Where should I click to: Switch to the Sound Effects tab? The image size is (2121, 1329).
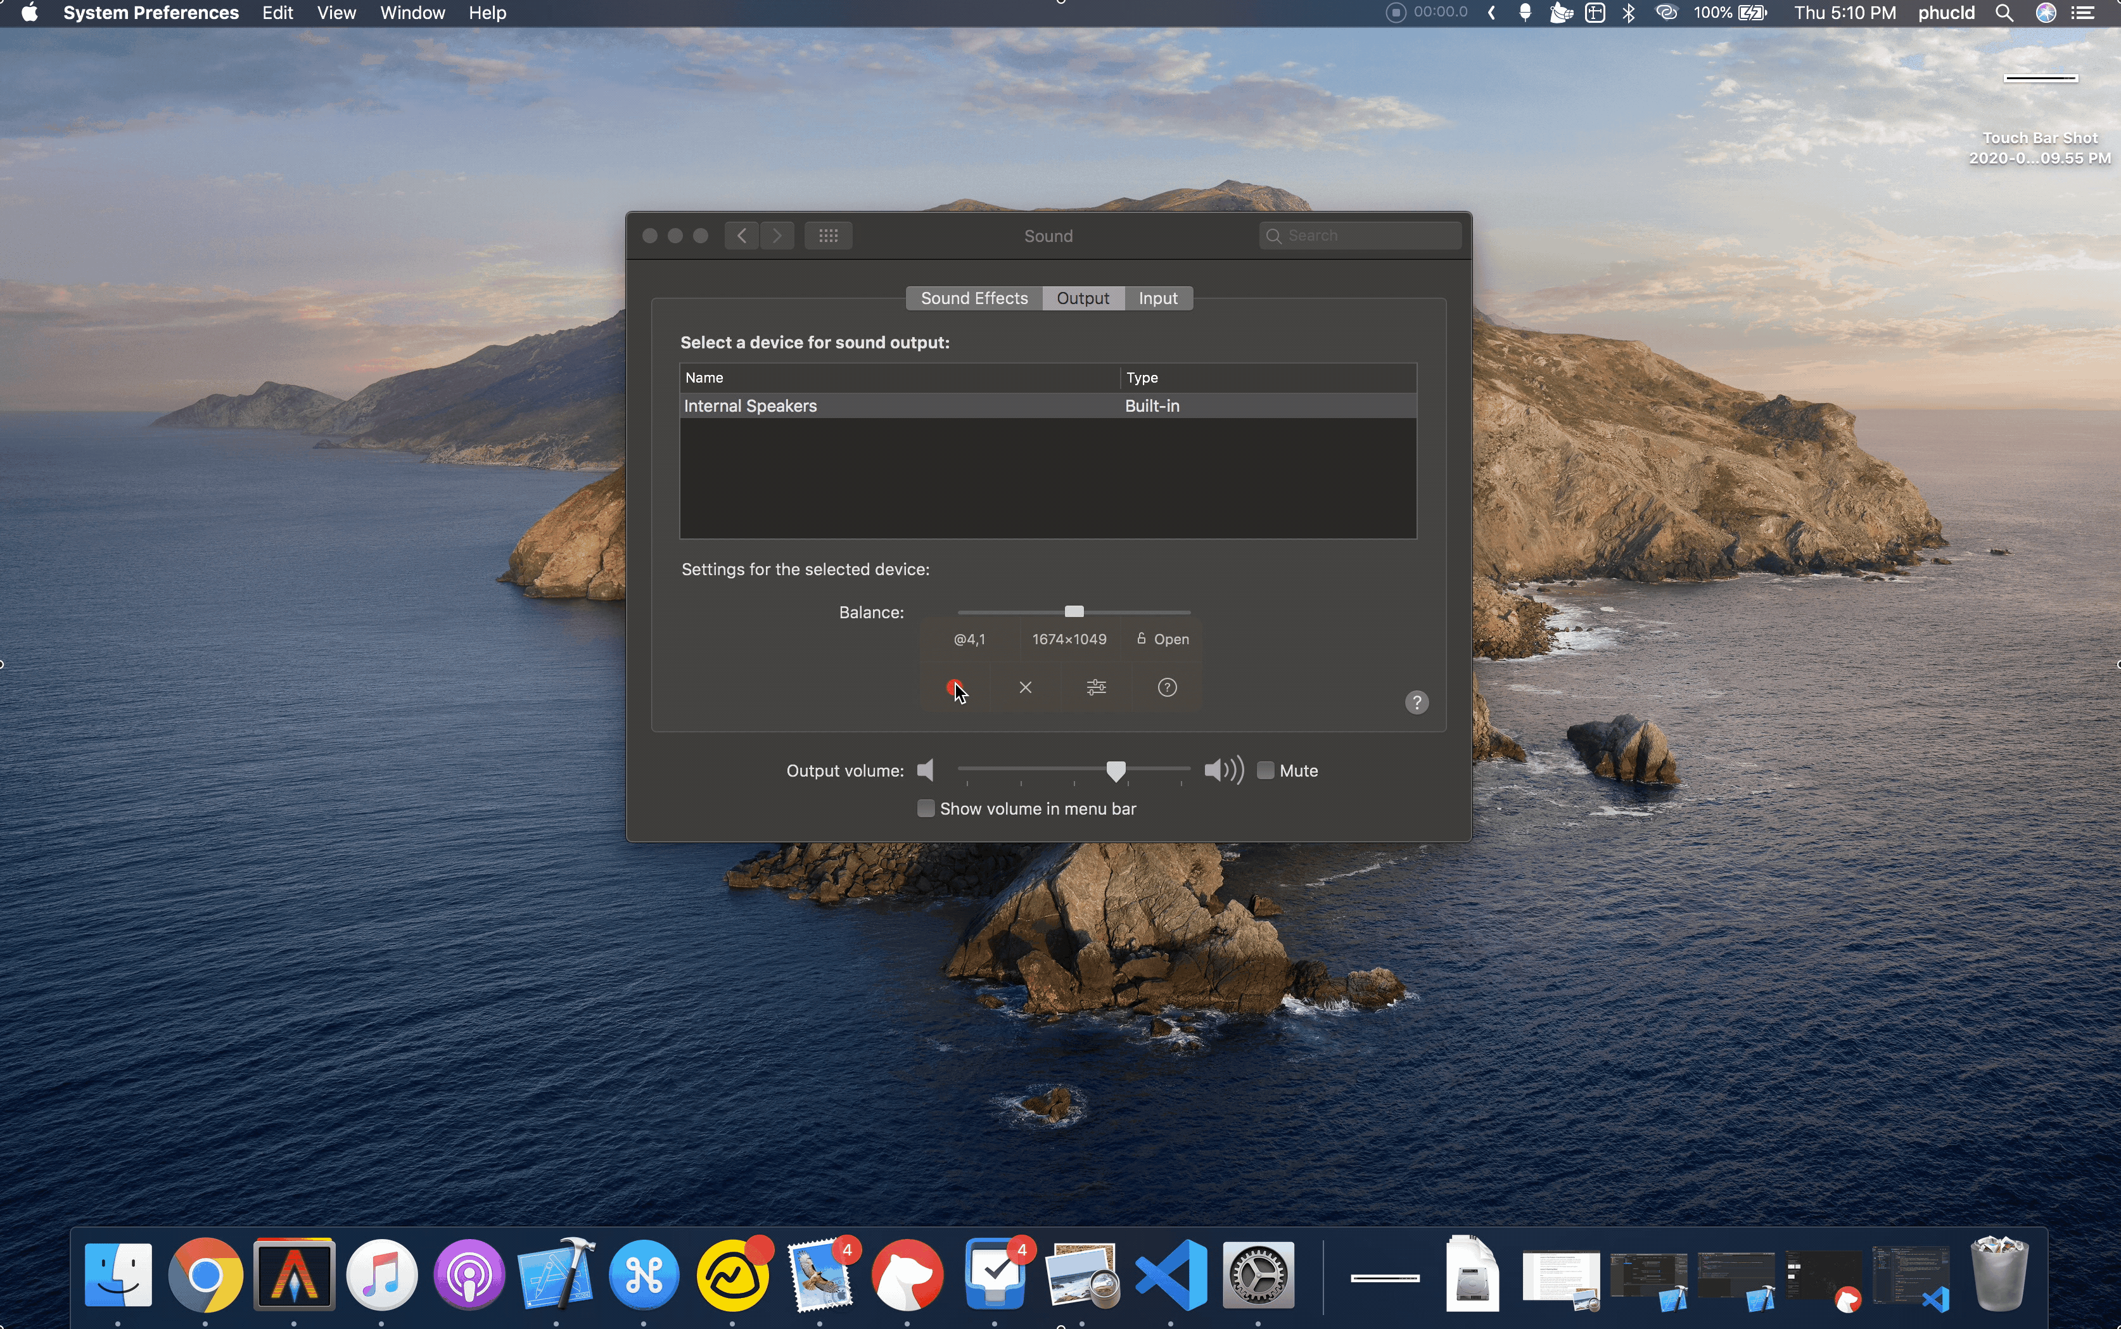974,298
